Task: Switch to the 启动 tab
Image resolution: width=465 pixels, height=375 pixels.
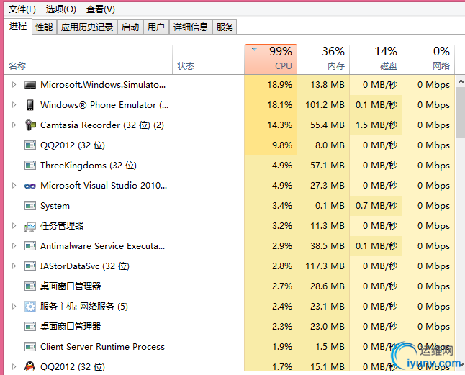Action: 130,27
